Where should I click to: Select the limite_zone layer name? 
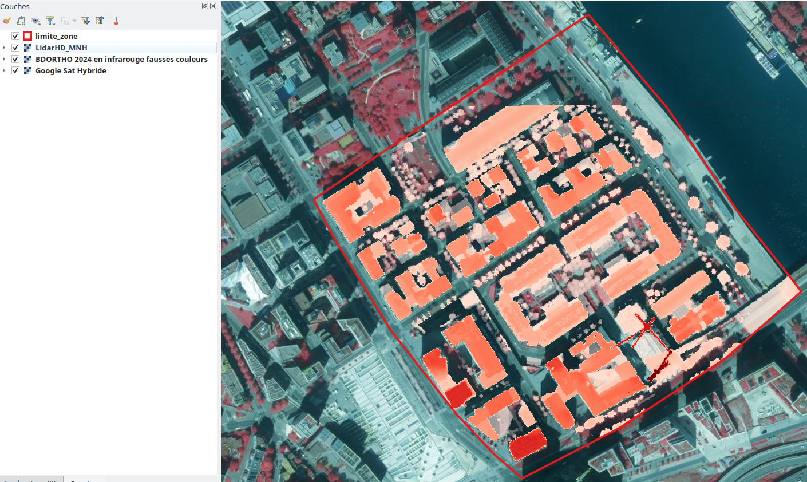(56, 36)
